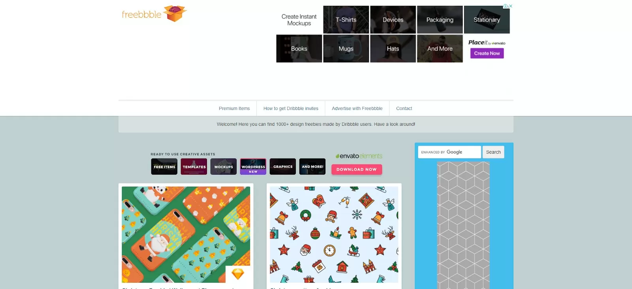Click the Sketch diamond icon on thumbnail

[x=238, y=274]
